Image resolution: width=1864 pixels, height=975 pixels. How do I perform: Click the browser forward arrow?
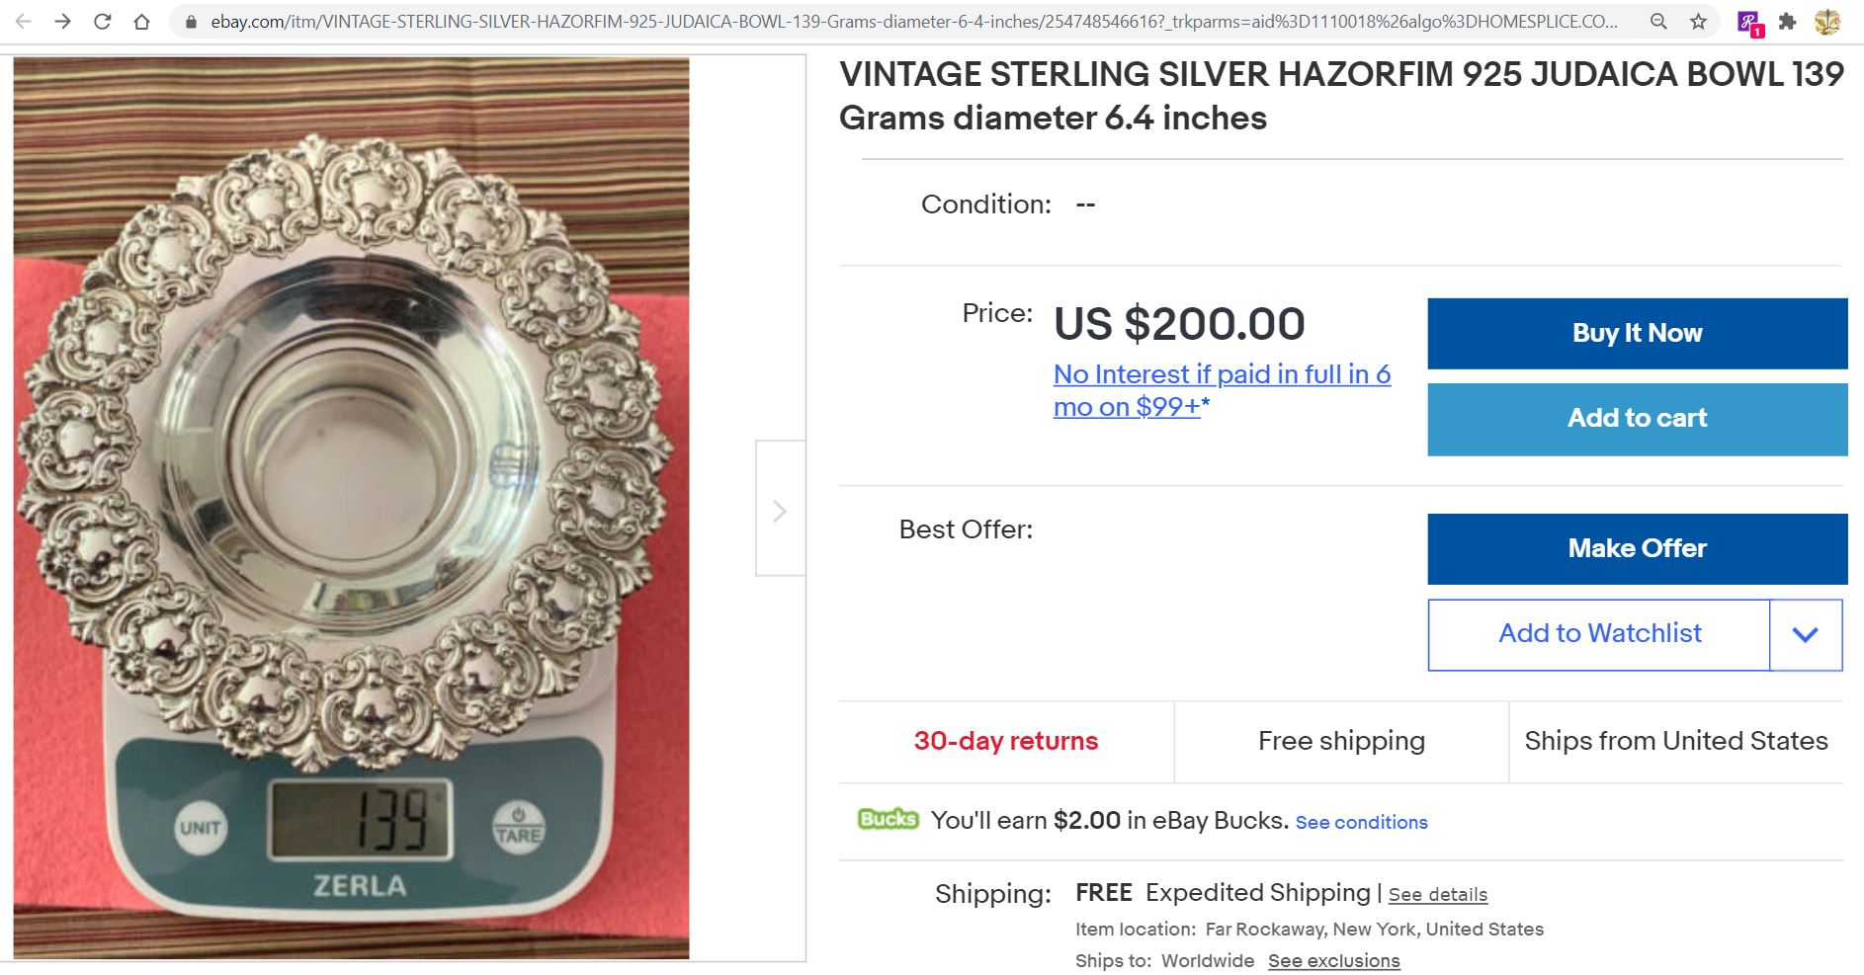[62, 21]
